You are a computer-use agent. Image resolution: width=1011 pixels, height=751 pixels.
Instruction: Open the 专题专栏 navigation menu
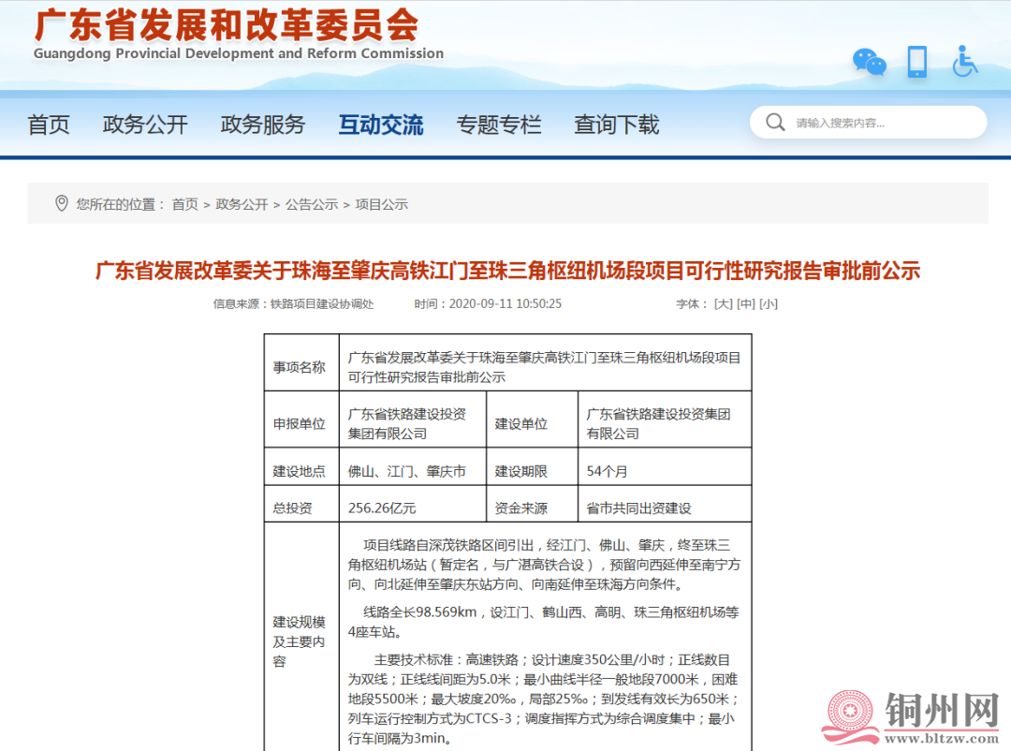[499, 125]
